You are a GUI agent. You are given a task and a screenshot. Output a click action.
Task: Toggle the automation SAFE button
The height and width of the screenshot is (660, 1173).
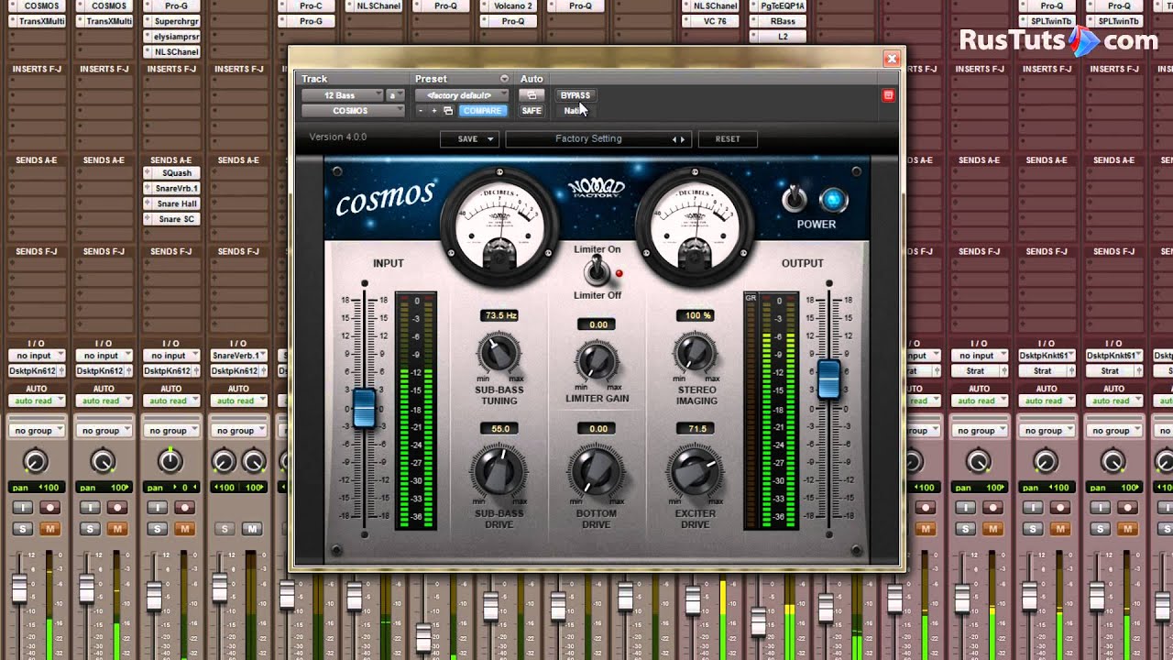[x=532, y=111]
